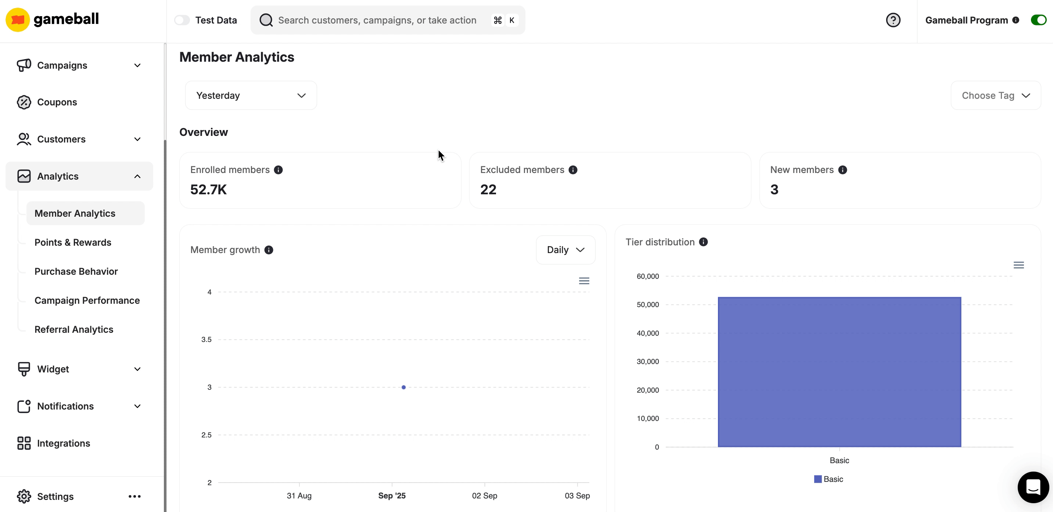Toggle the Gameball Program switch
The width and height of the screenshot is (1053, 512).
(1038, 19)
